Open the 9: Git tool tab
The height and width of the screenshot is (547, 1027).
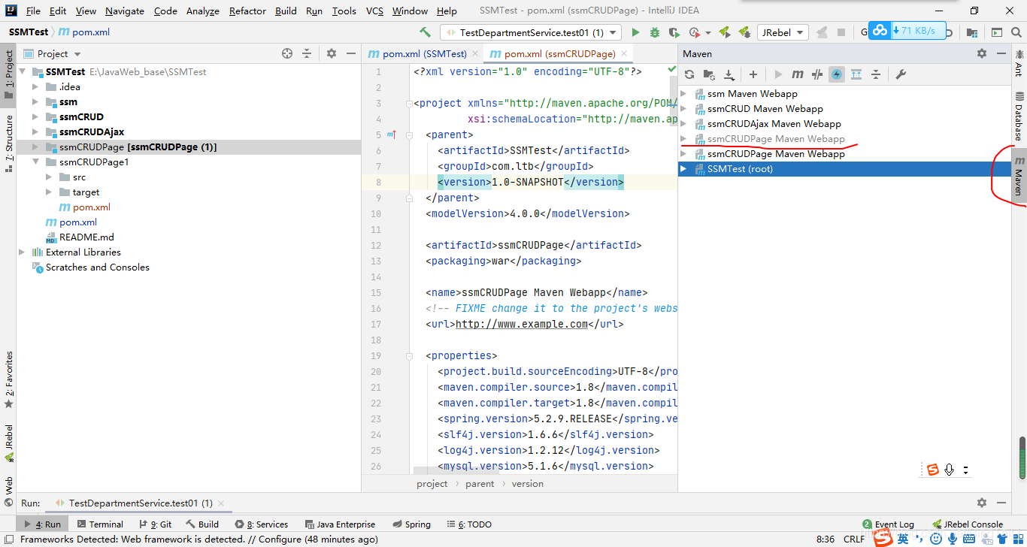156,524
